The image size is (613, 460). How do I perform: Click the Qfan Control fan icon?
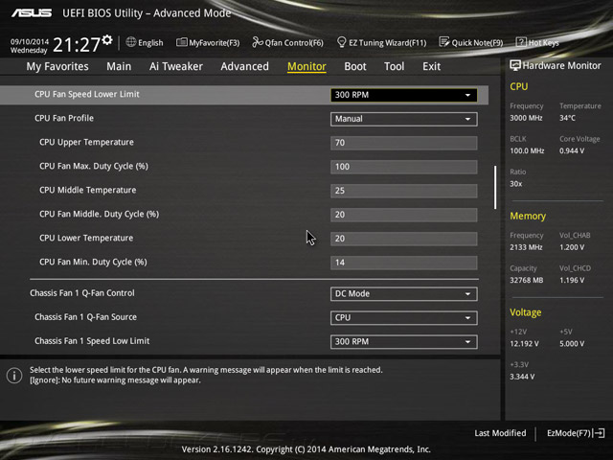[x=258, y=42]
